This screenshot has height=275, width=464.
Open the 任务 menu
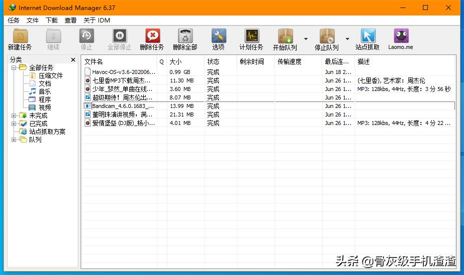14,20
